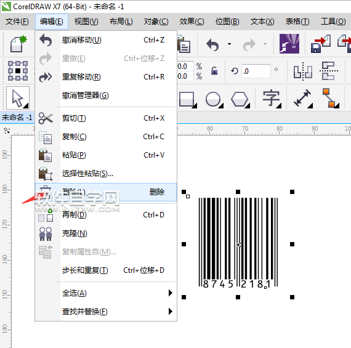Click the object origin grid icon
This screenshot has width=351, height=348.
tap(18, 71)
